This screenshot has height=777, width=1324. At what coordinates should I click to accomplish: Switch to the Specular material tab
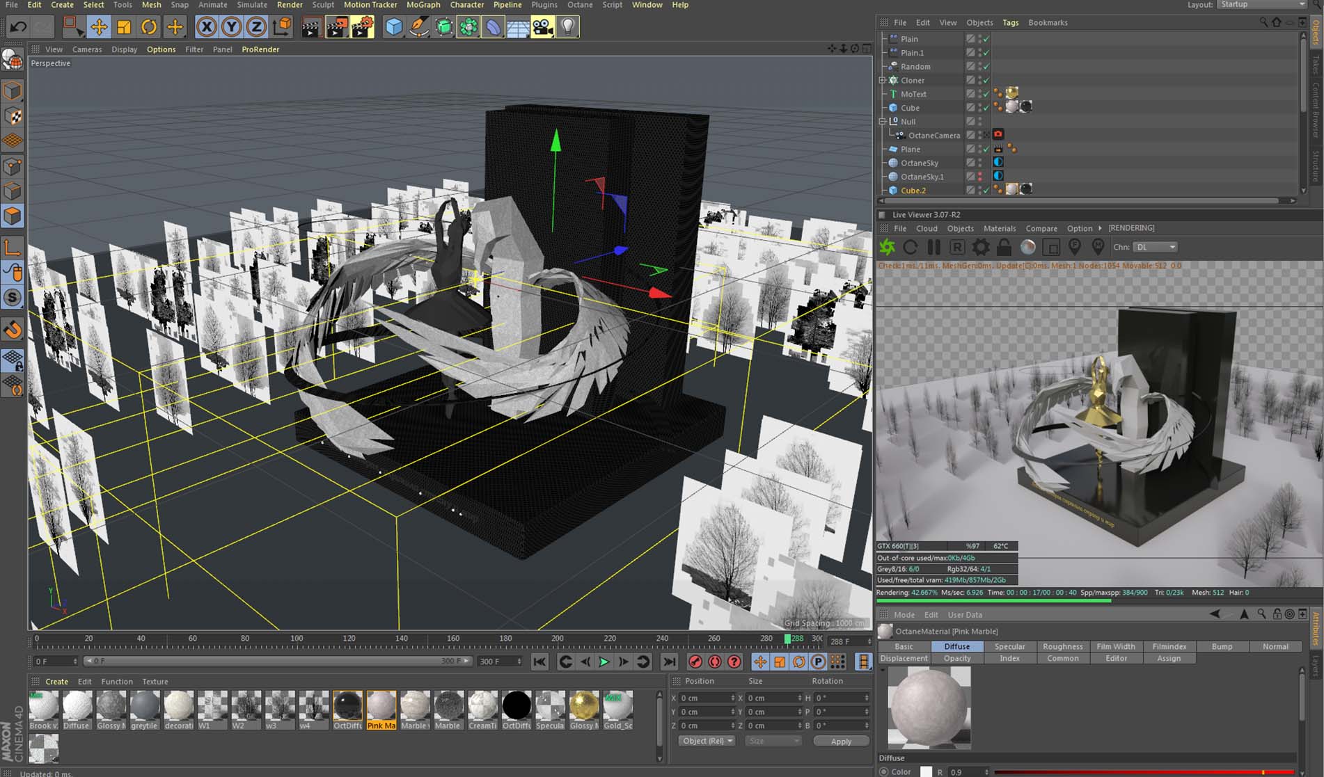(1009, 646)
